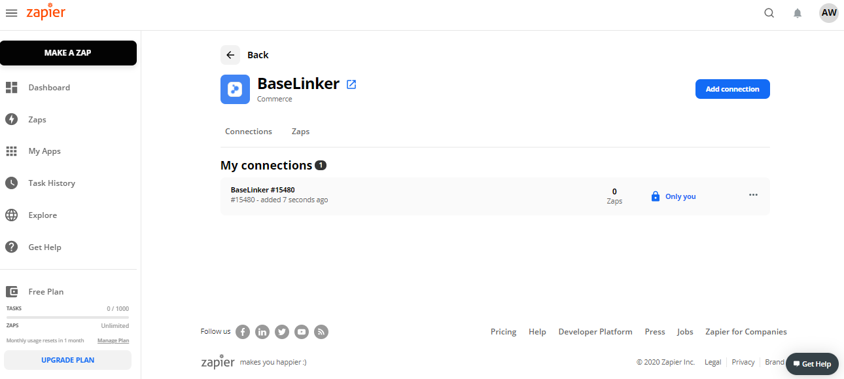Click the search magnifier icon

[x=769, y=13]
